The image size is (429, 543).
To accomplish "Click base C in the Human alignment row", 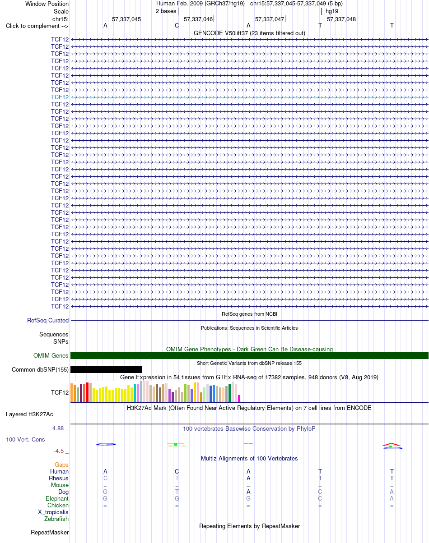I will [177, 471].
